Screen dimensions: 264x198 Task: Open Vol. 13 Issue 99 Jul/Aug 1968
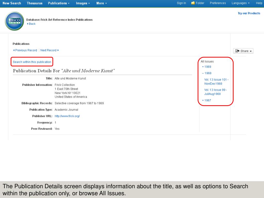[216, 92]
